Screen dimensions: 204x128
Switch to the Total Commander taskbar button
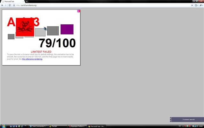[x=38, y=126]
